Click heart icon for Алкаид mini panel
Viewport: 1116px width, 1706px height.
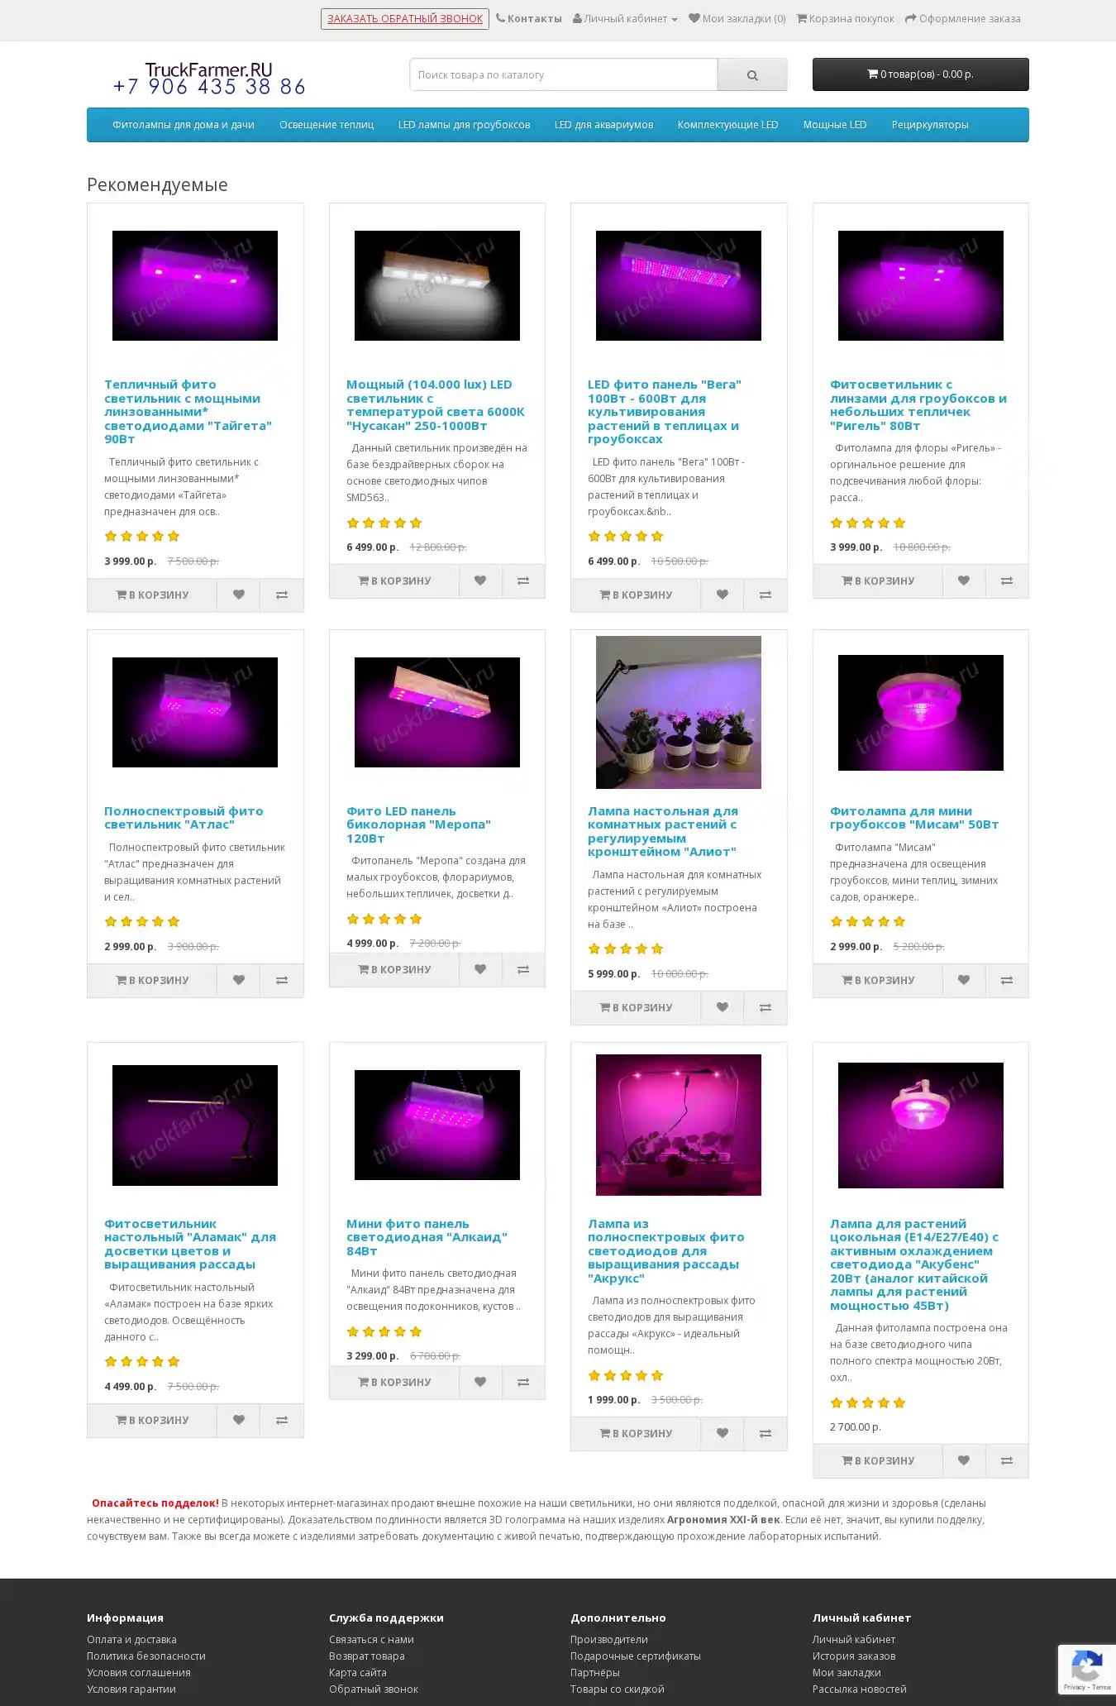tap(480, 1382)
